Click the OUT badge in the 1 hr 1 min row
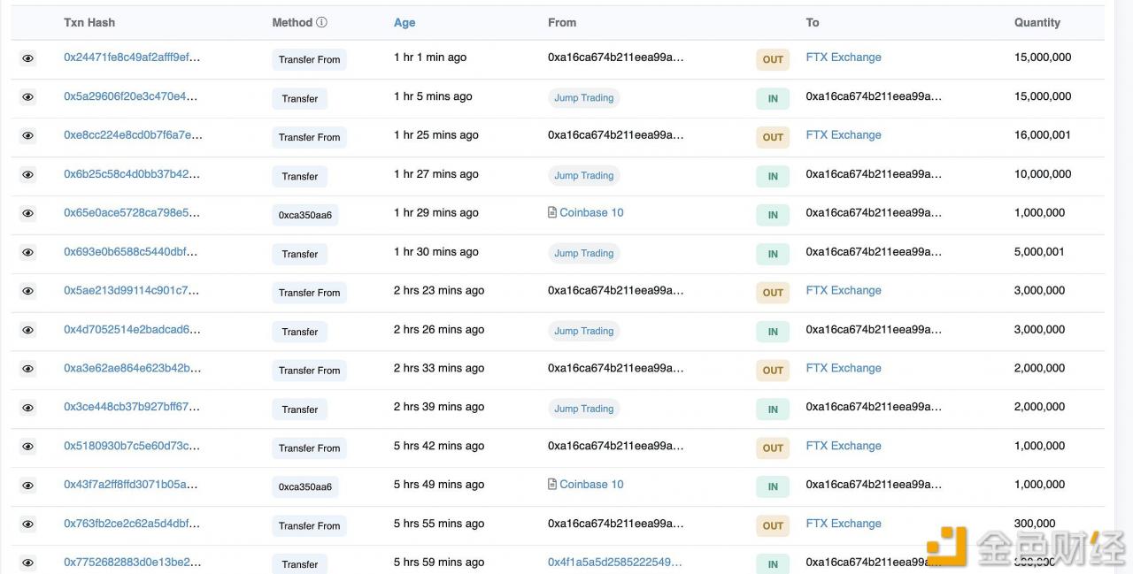The height and width of the screenshot is (574, 1133). 773,60
